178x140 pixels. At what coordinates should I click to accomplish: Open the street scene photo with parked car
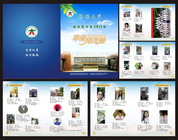coord(163,94)
